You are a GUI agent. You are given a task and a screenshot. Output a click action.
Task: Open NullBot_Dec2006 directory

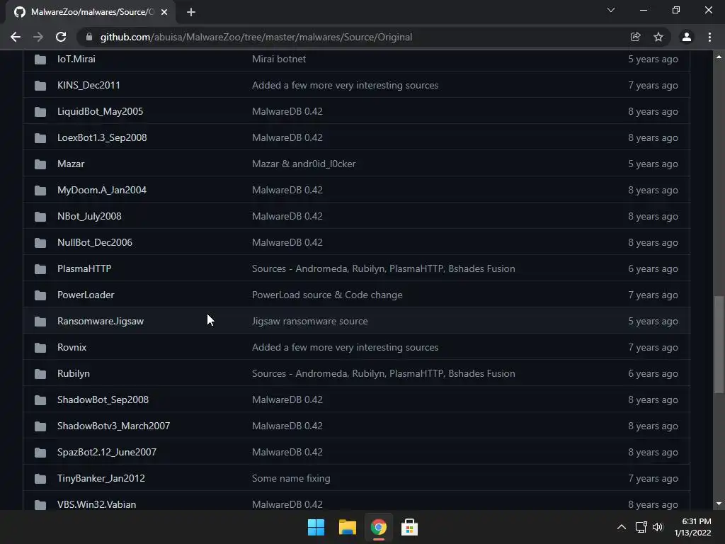point(95,243)
